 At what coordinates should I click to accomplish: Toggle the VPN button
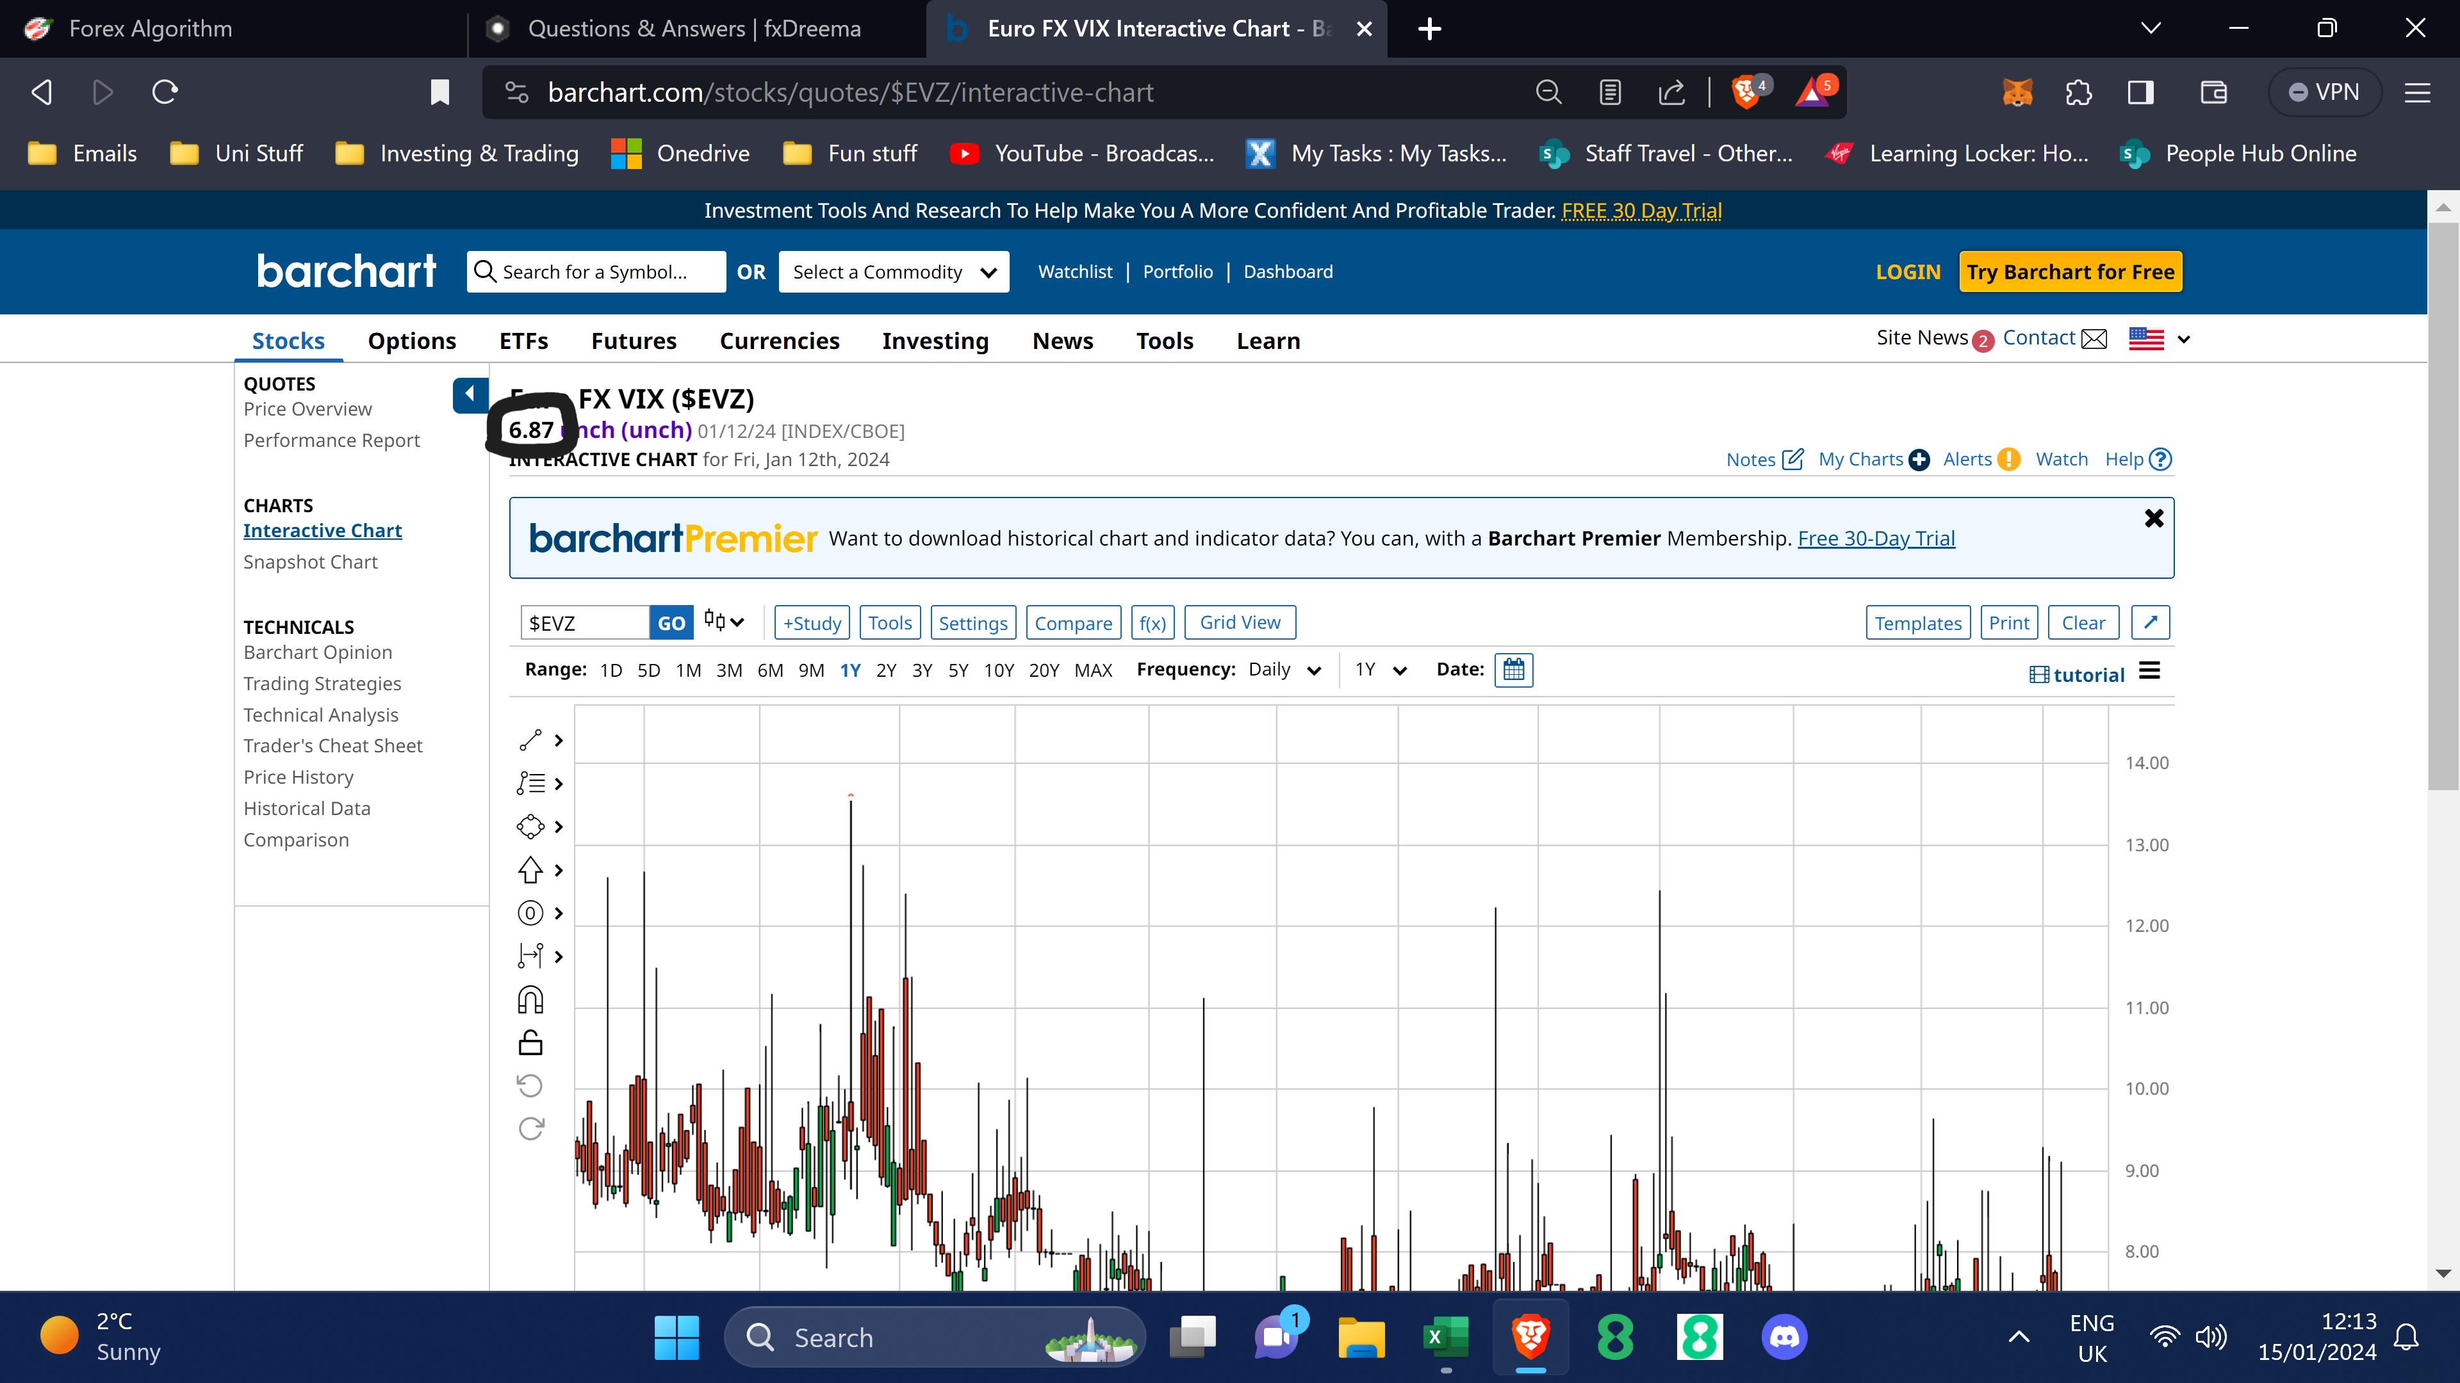pos(2324,93)
